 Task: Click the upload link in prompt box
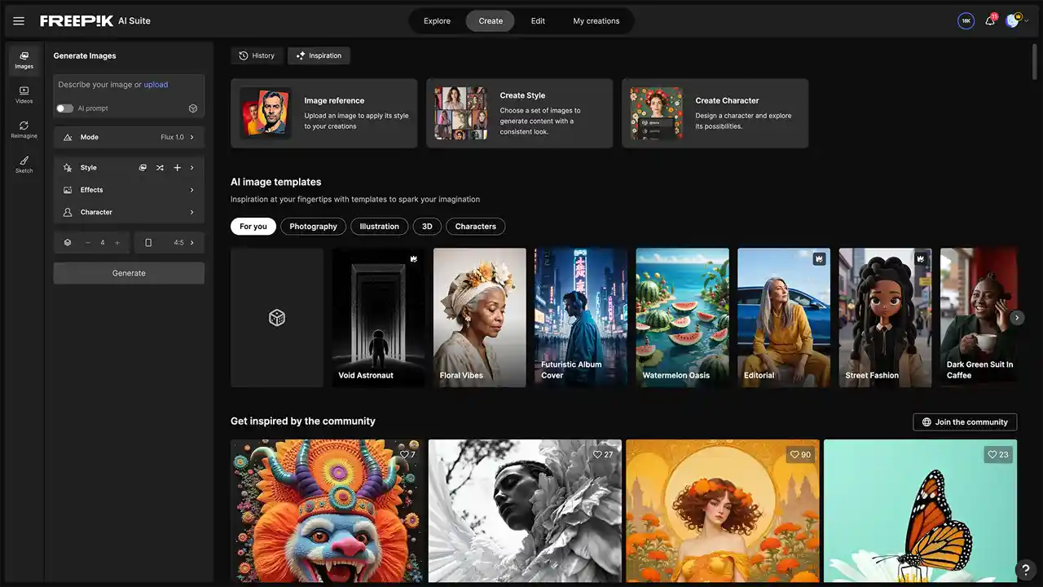point(156,85)
